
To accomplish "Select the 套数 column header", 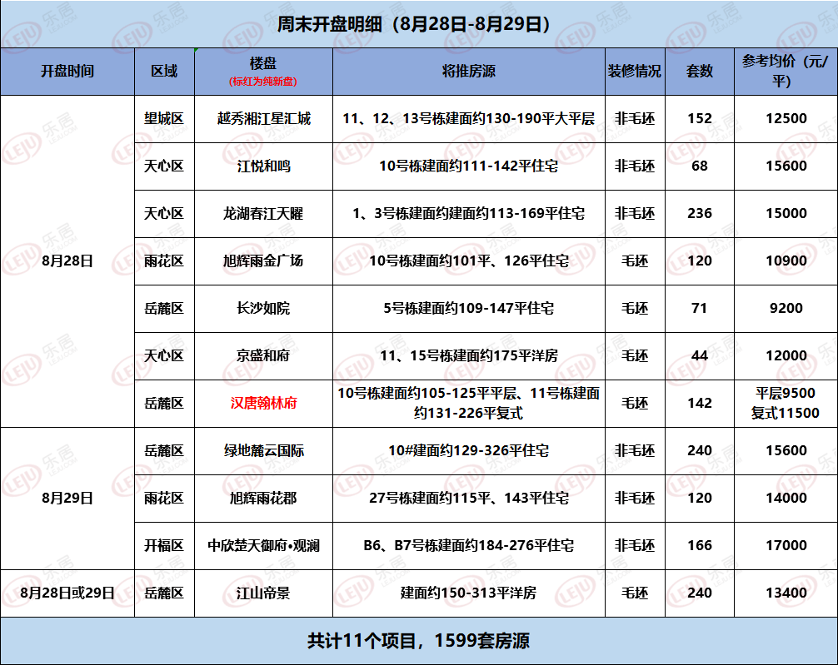I will (x=700, y=71).
